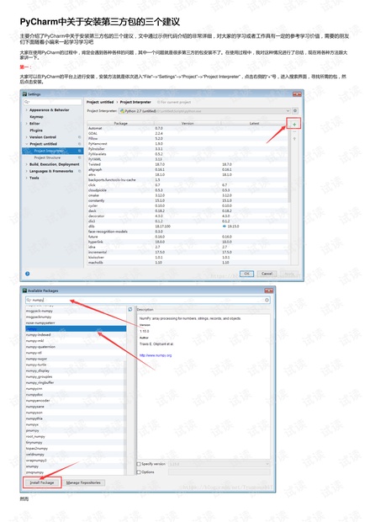
Task: Expand Appearance & Behavior in the settings tree
Action: tap(27, 109)
